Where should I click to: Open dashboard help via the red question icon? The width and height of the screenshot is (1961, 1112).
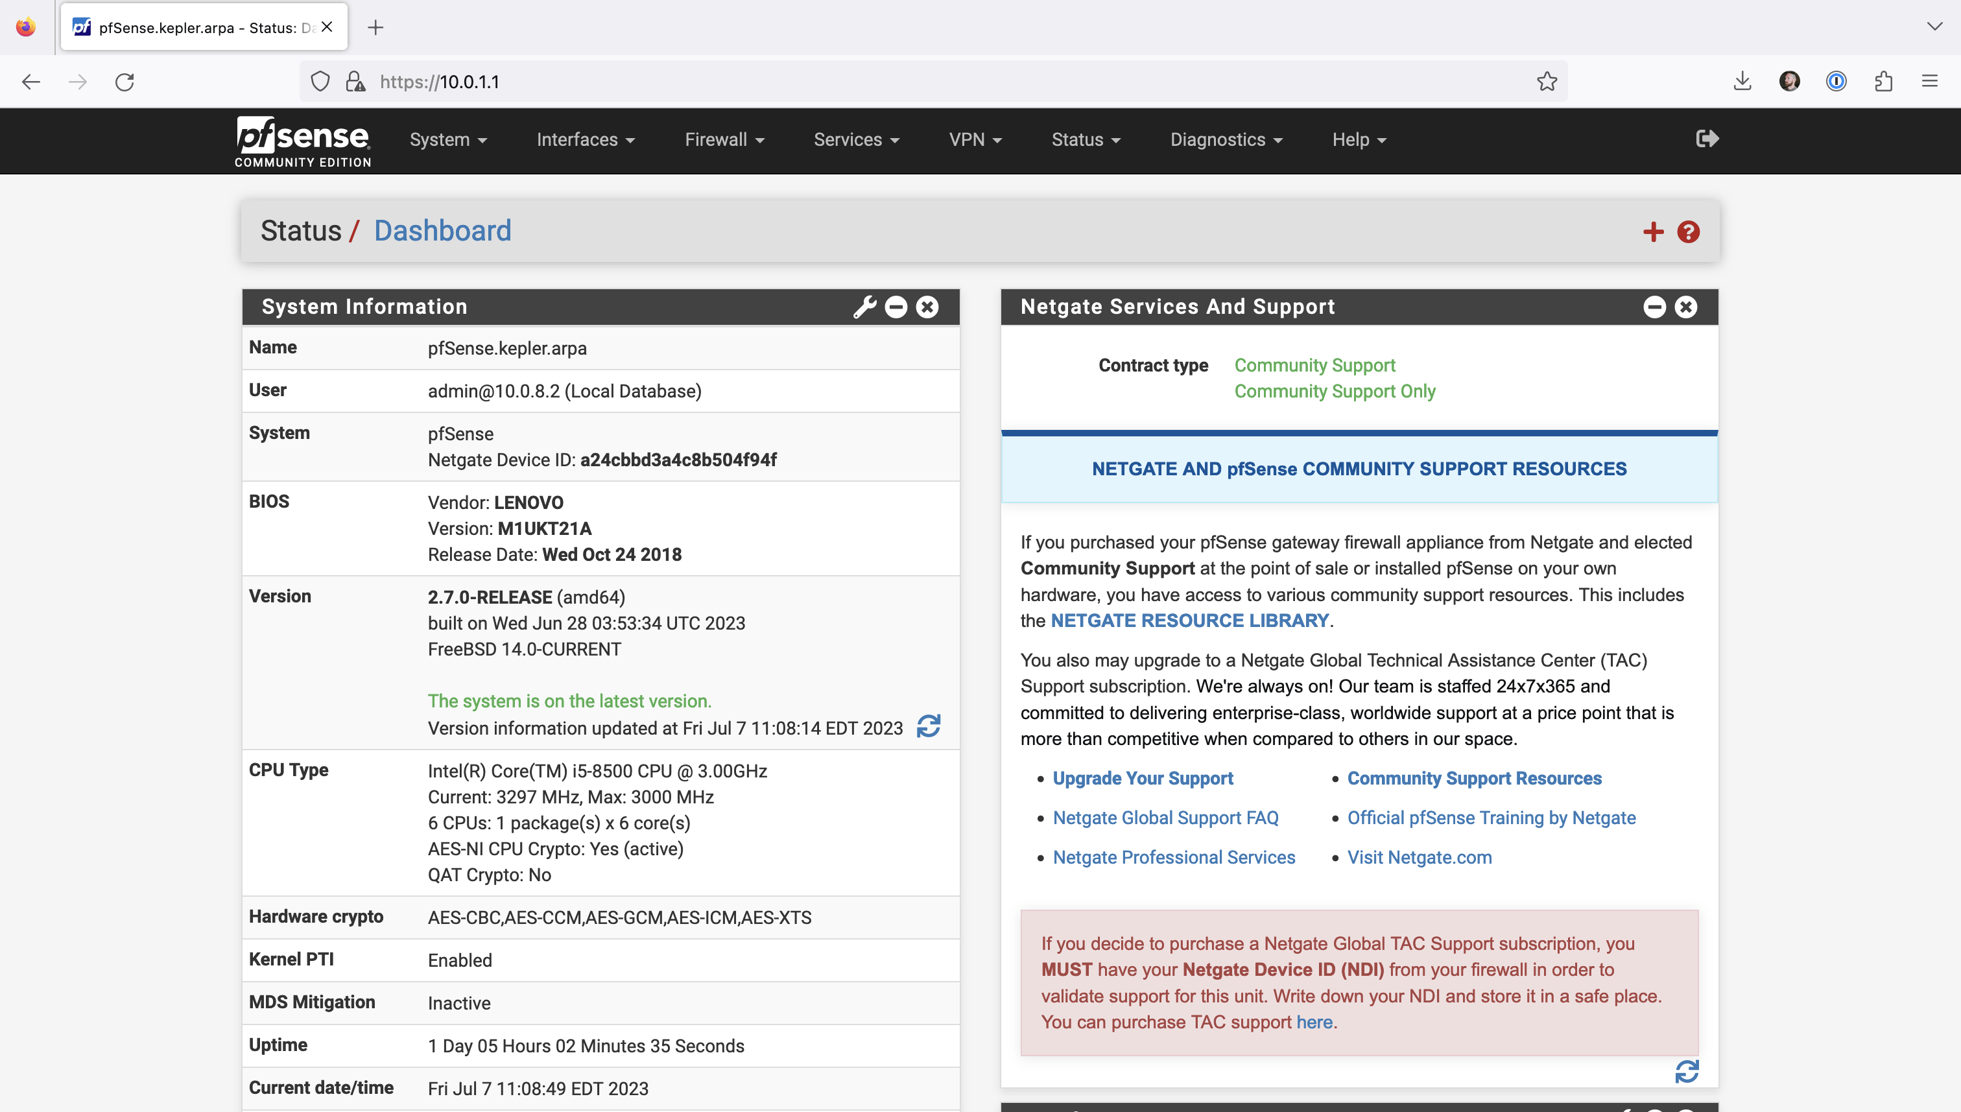tap(1689, 231)
